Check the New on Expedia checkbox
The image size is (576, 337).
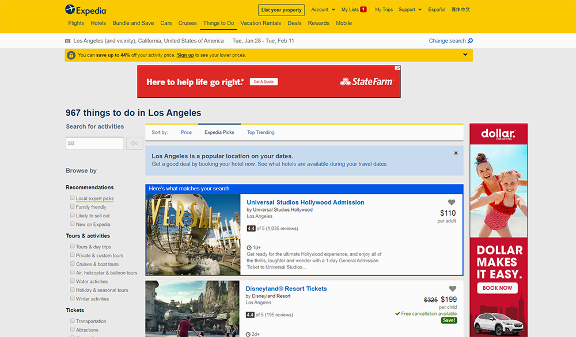(73, 224)
